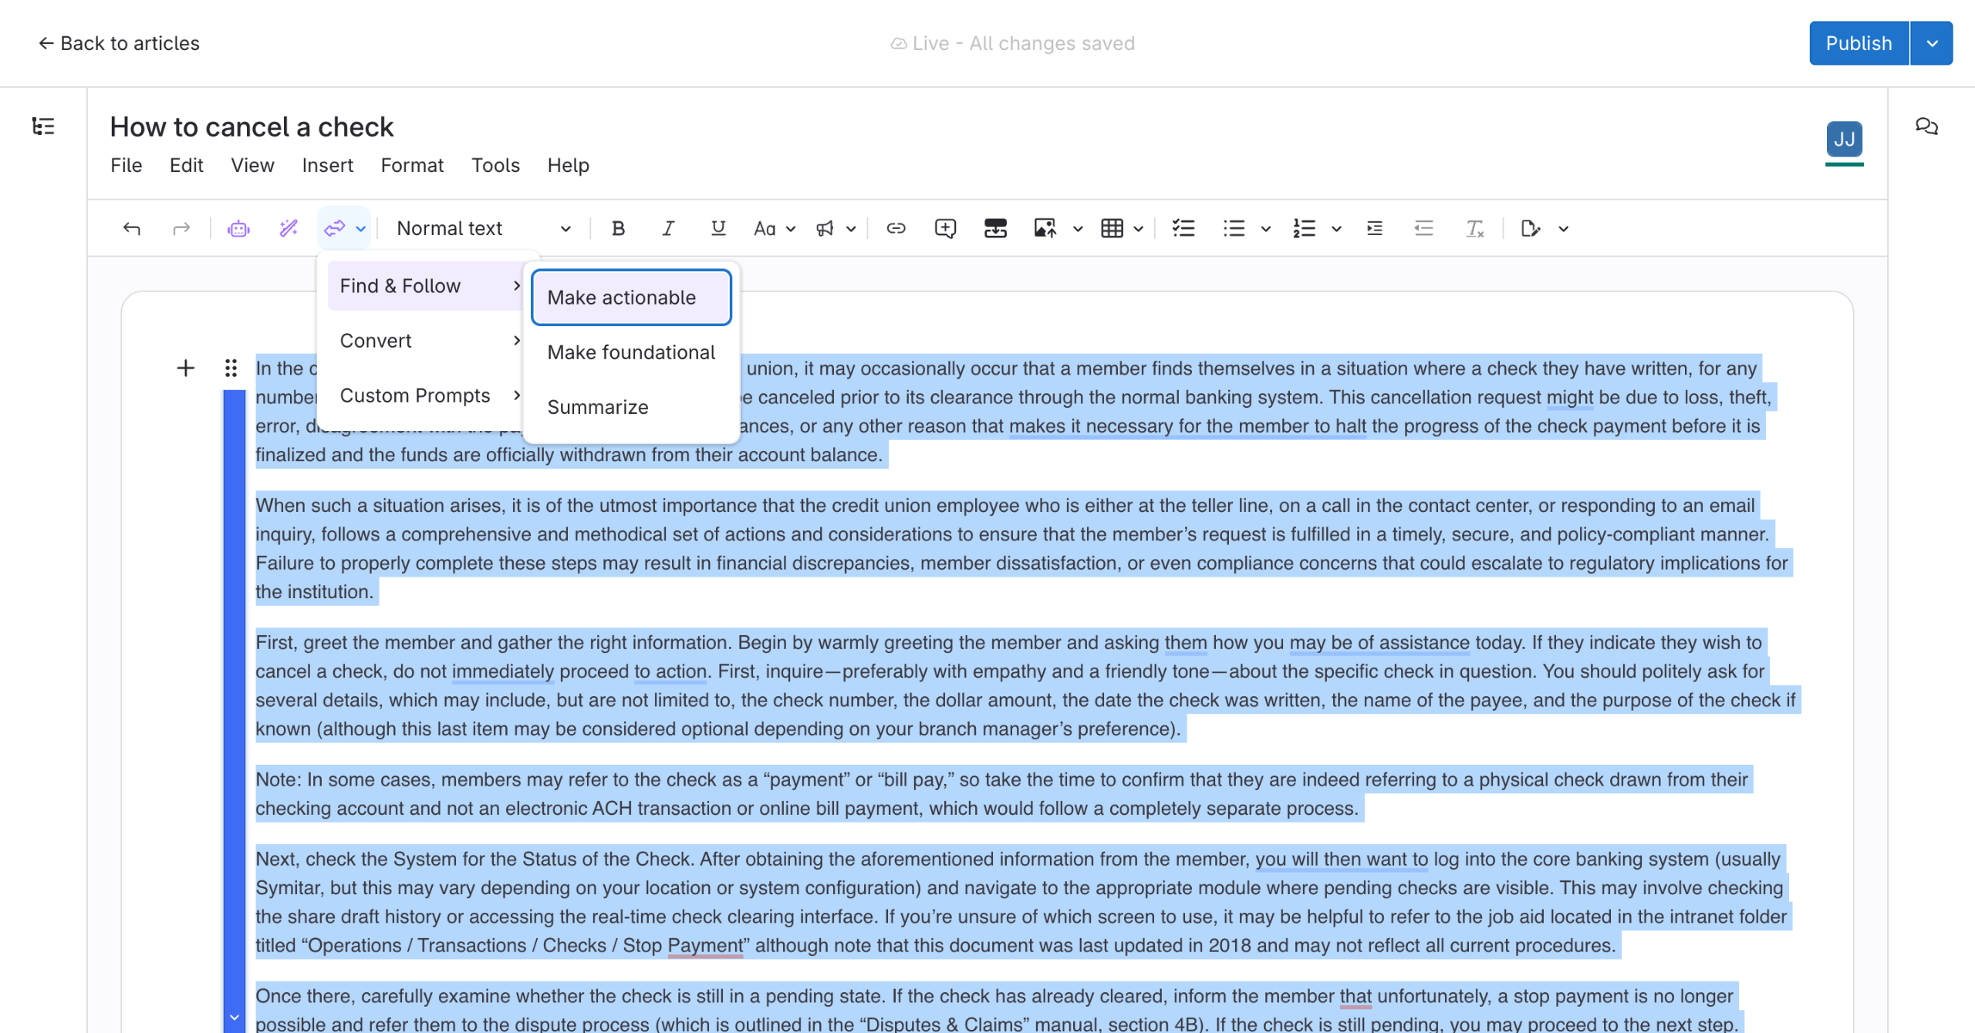Click the add comment icon in toolbar
Viewport: 1975px width, 1033px height.
click(945, 228)
